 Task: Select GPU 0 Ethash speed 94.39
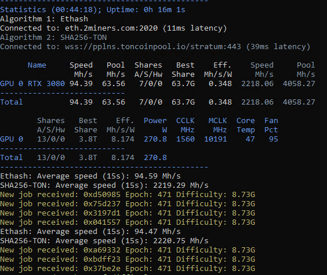point(81,84)
